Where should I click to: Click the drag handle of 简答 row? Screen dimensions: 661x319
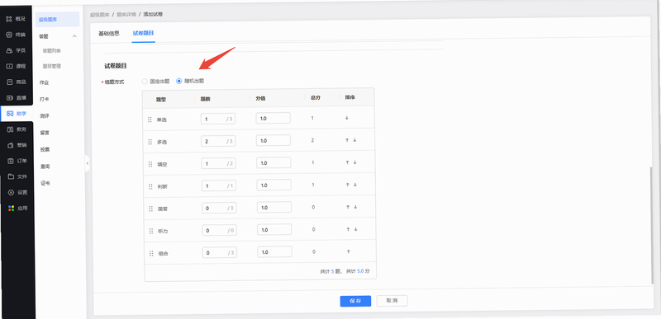pos(151,209)
